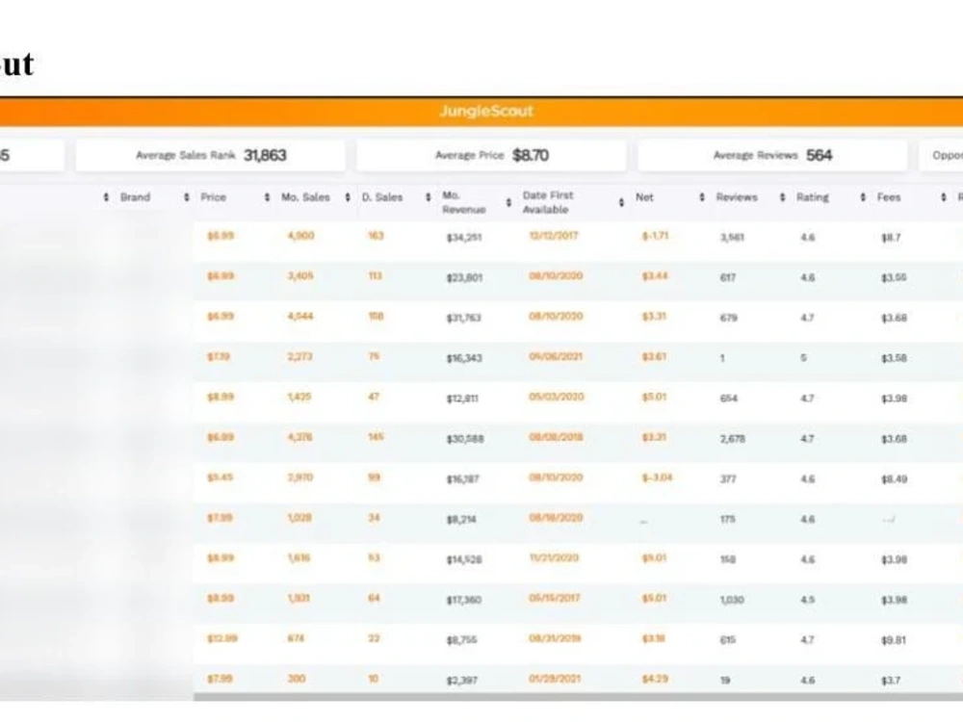Click the Date First Available header

coord(548,202)
